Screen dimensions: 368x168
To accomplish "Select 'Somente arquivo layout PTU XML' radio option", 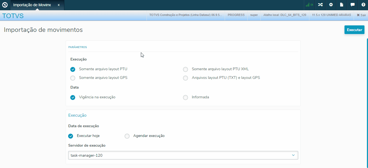I will pyautogui.click(x=185, y=69).
